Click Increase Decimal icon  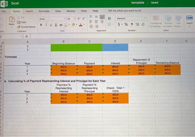[137, 24]
